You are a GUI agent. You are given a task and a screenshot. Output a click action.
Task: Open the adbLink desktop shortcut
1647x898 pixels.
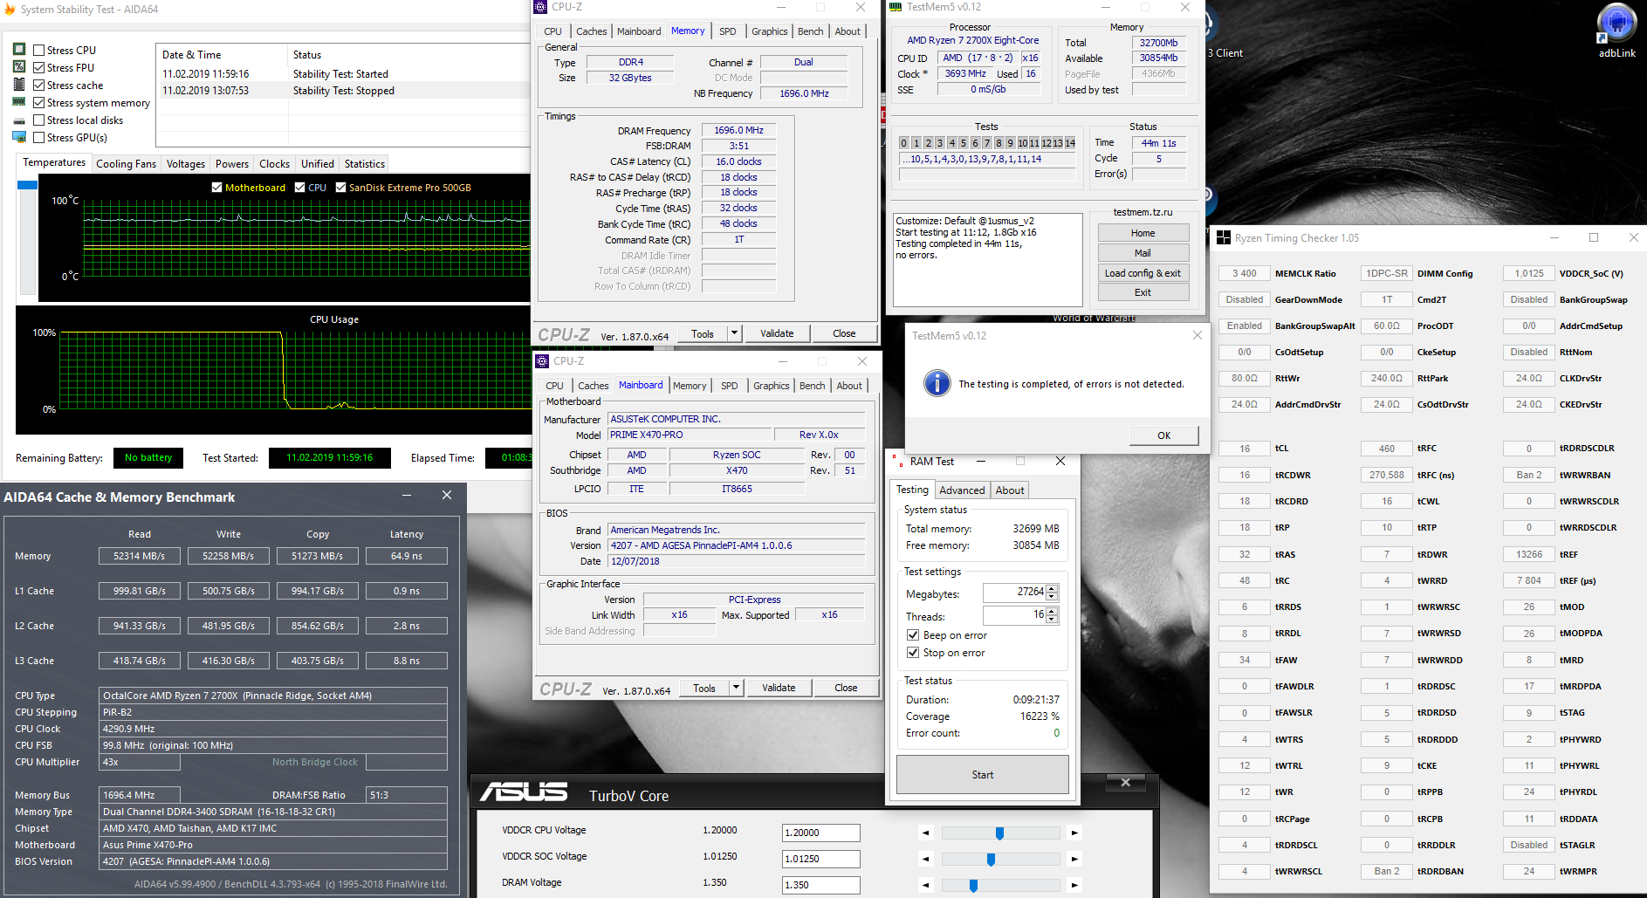click(1616, 31)
